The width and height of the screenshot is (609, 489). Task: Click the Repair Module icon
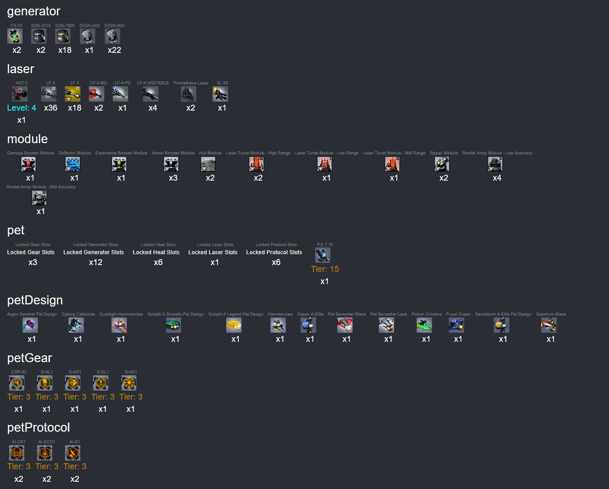(x=442, y=164)
